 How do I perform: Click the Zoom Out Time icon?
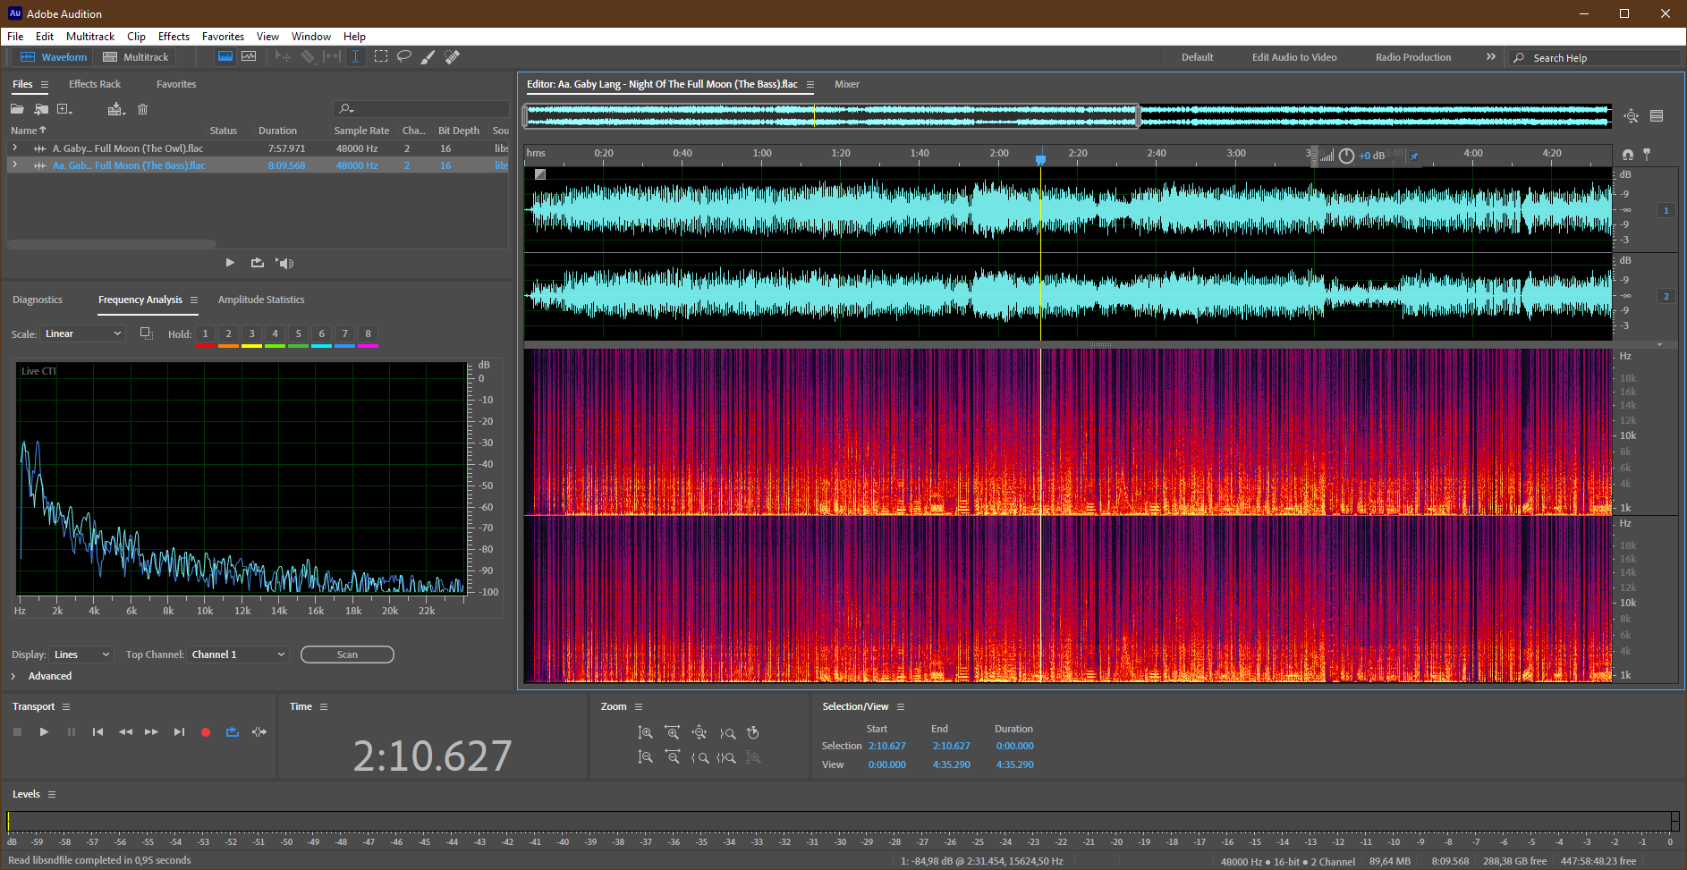(673, 757)
